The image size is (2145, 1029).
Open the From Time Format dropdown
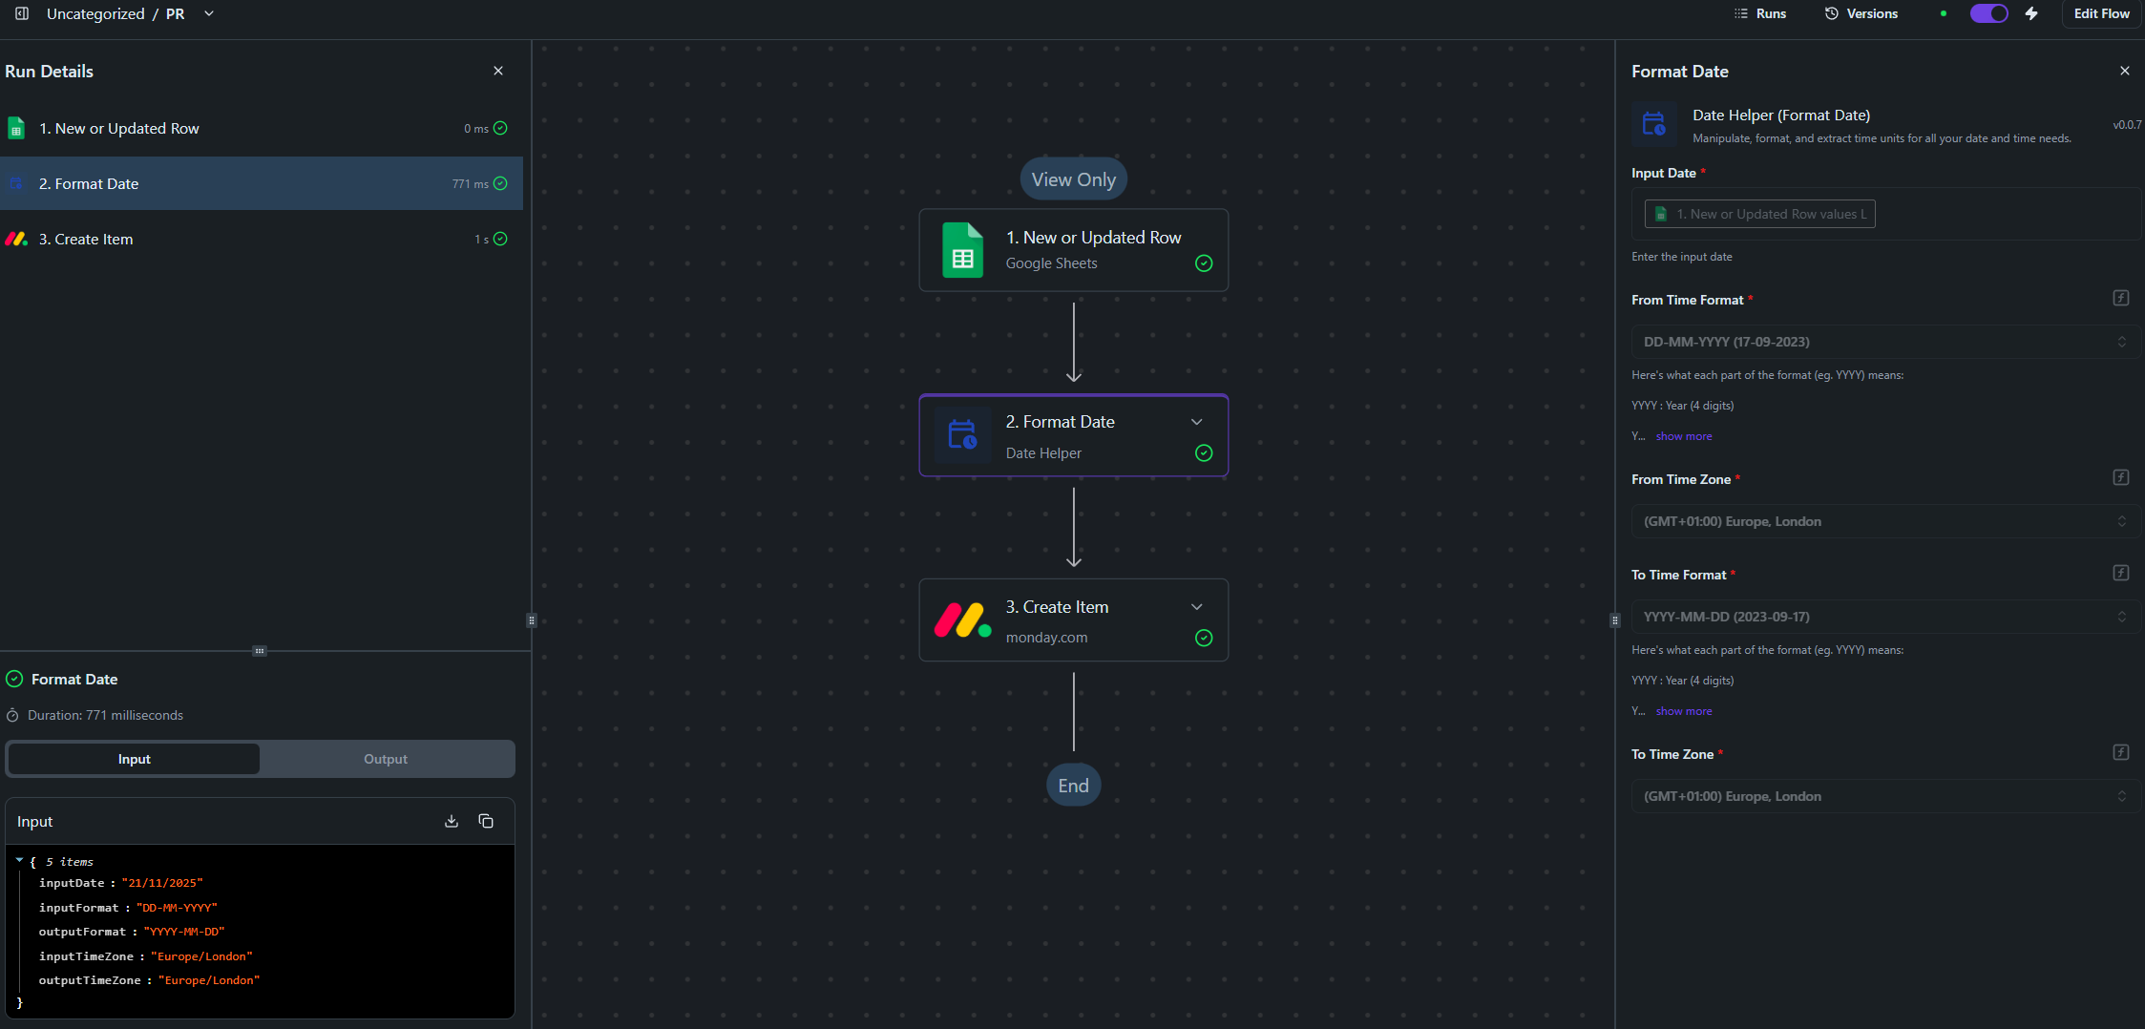(x=1882, y=342)
